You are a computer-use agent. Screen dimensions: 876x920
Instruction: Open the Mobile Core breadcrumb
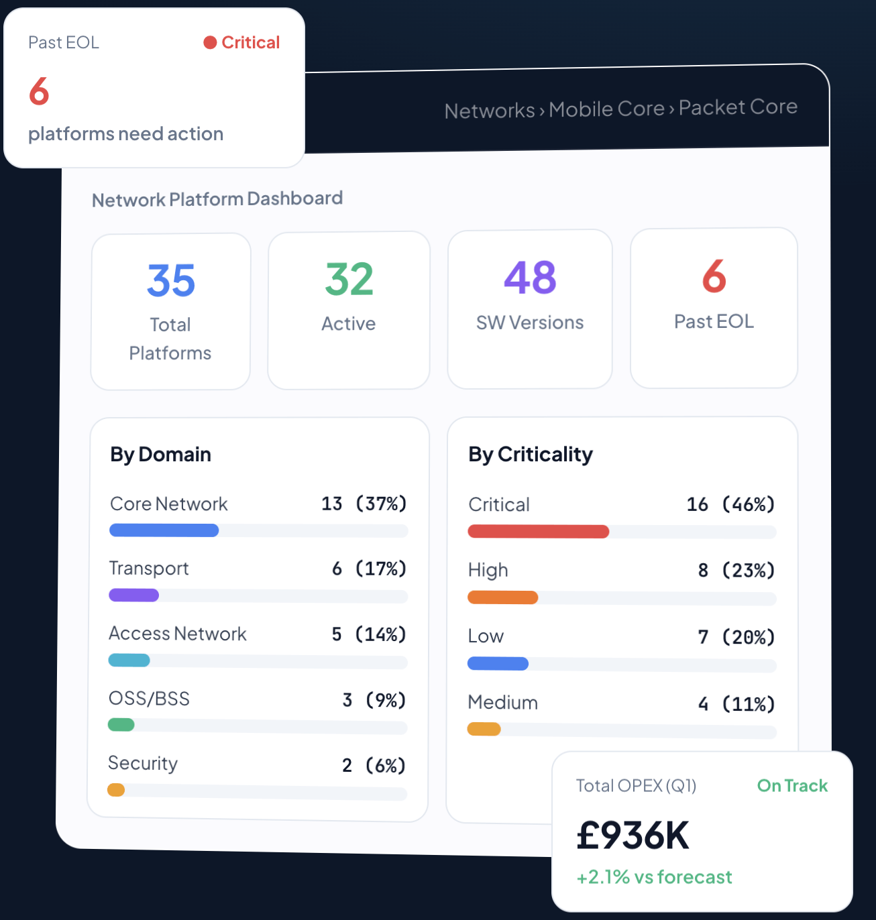[606, 109]
